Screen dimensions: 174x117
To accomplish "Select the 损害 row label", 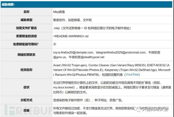I will 26,110.
